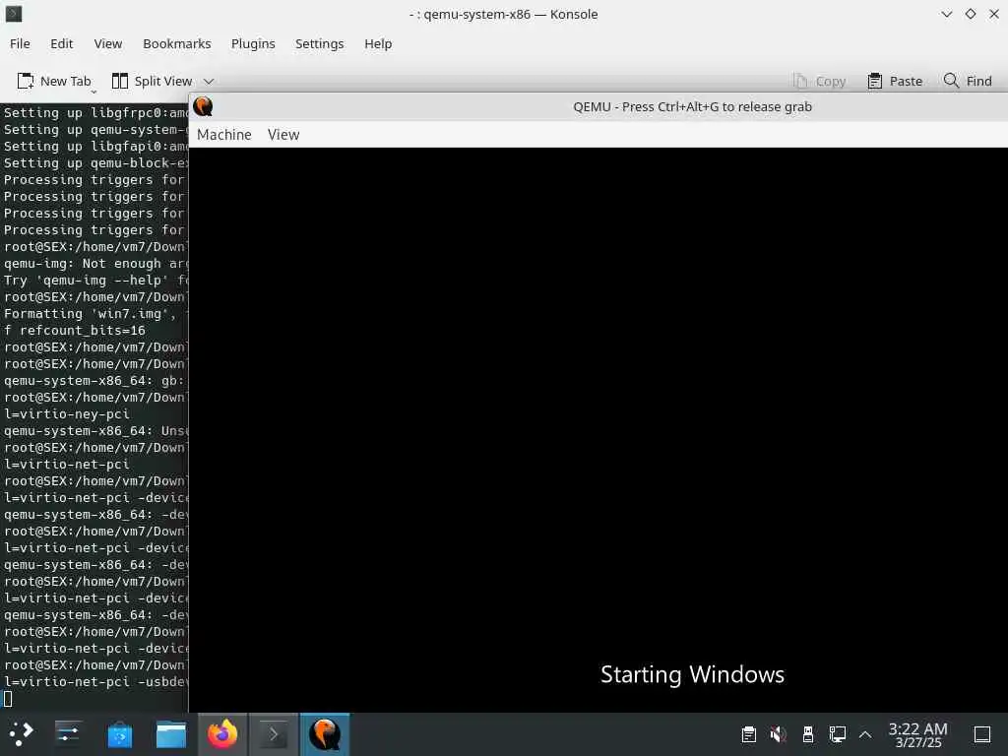Image resolution: width=1008 pixels, height=756 pixels.
Task: Click the Paste toolbar button
Action: point(895,81)
